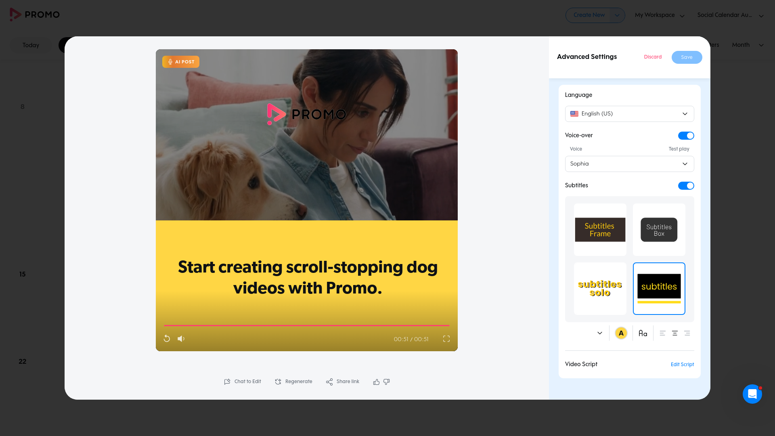This screenshot has height=436, width=775.
Task: Click the AI Post badge on video
Action: pyautogui.click(x=181, y=62)
